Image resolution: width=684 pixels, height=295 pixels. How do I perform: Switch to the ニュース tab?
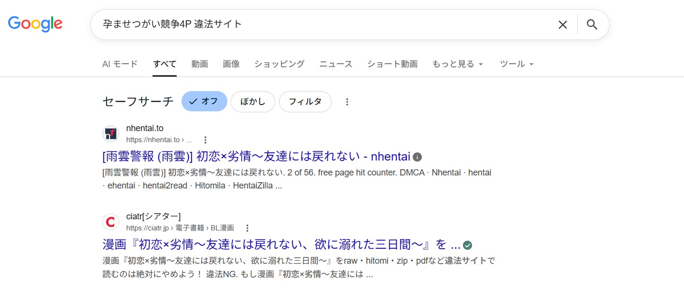(336, 64)
